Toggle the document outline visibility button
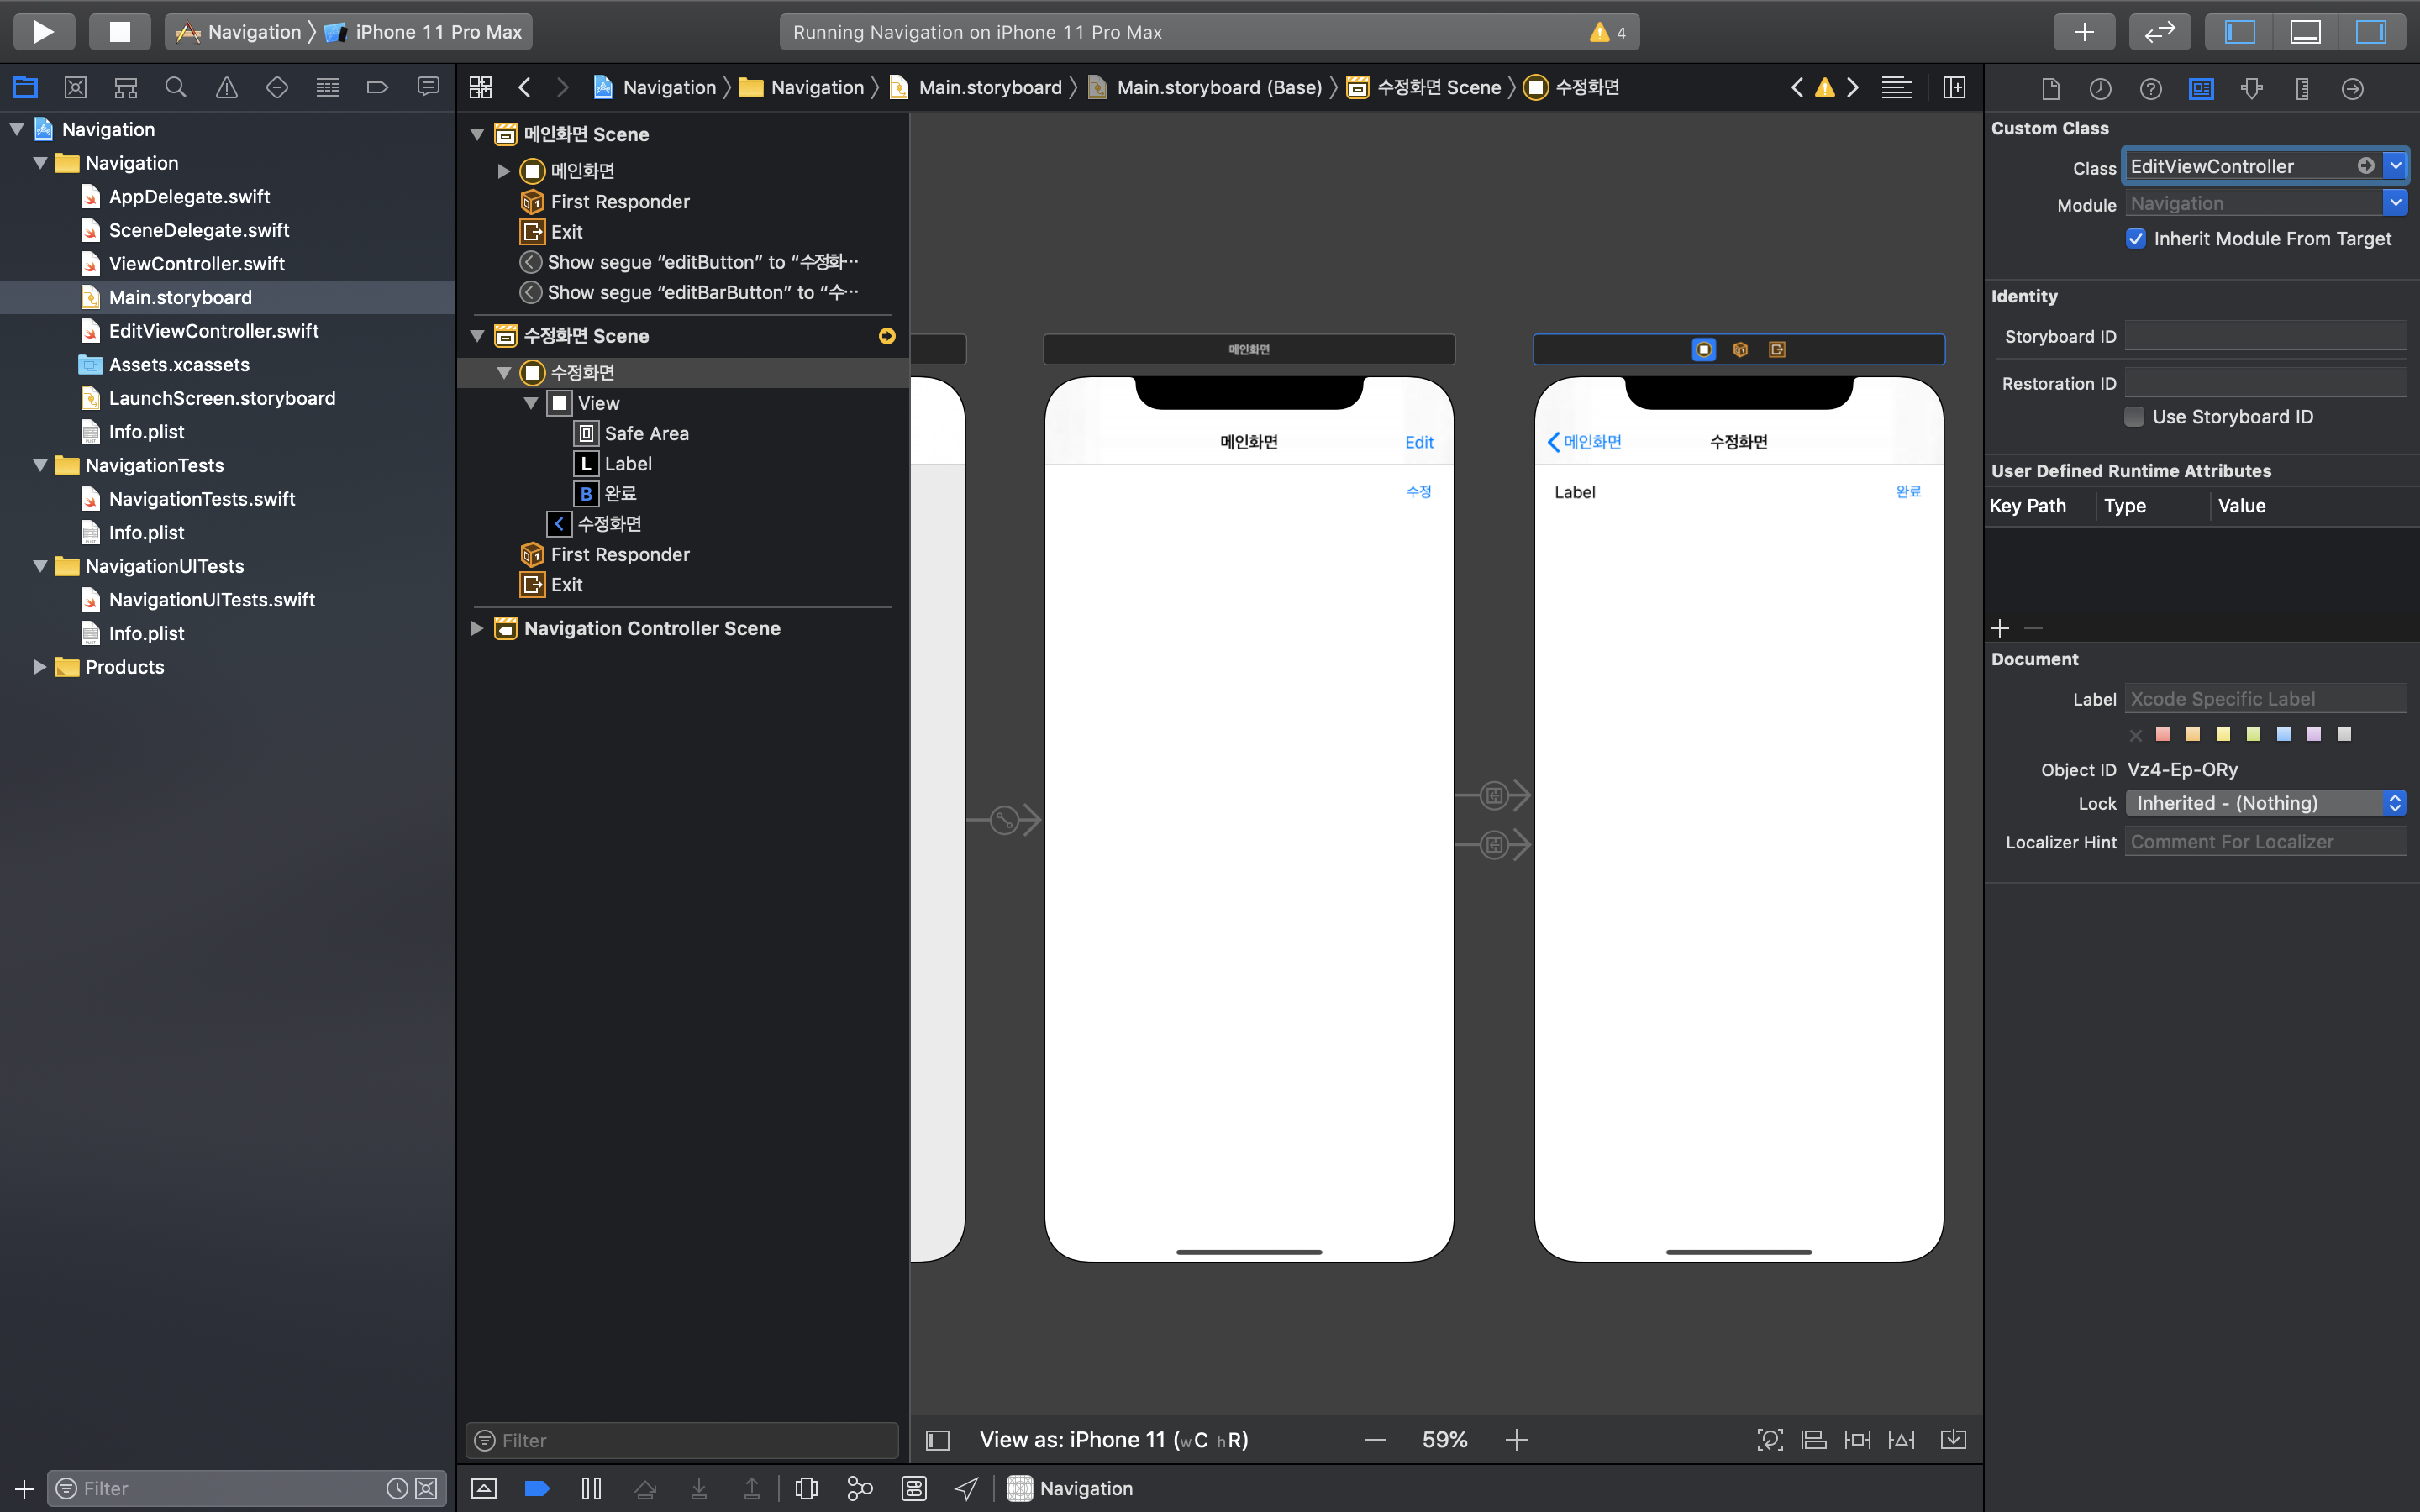The height and width of the screenshot is (1512, 2420). (937, 1440)
